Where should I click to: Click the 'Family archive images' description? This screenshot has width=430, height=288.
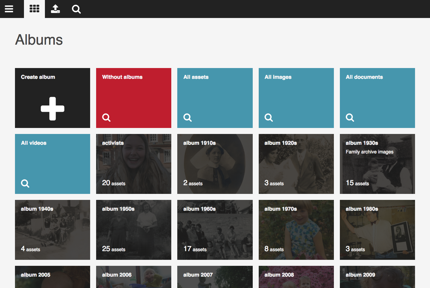[x=370, y=152]
